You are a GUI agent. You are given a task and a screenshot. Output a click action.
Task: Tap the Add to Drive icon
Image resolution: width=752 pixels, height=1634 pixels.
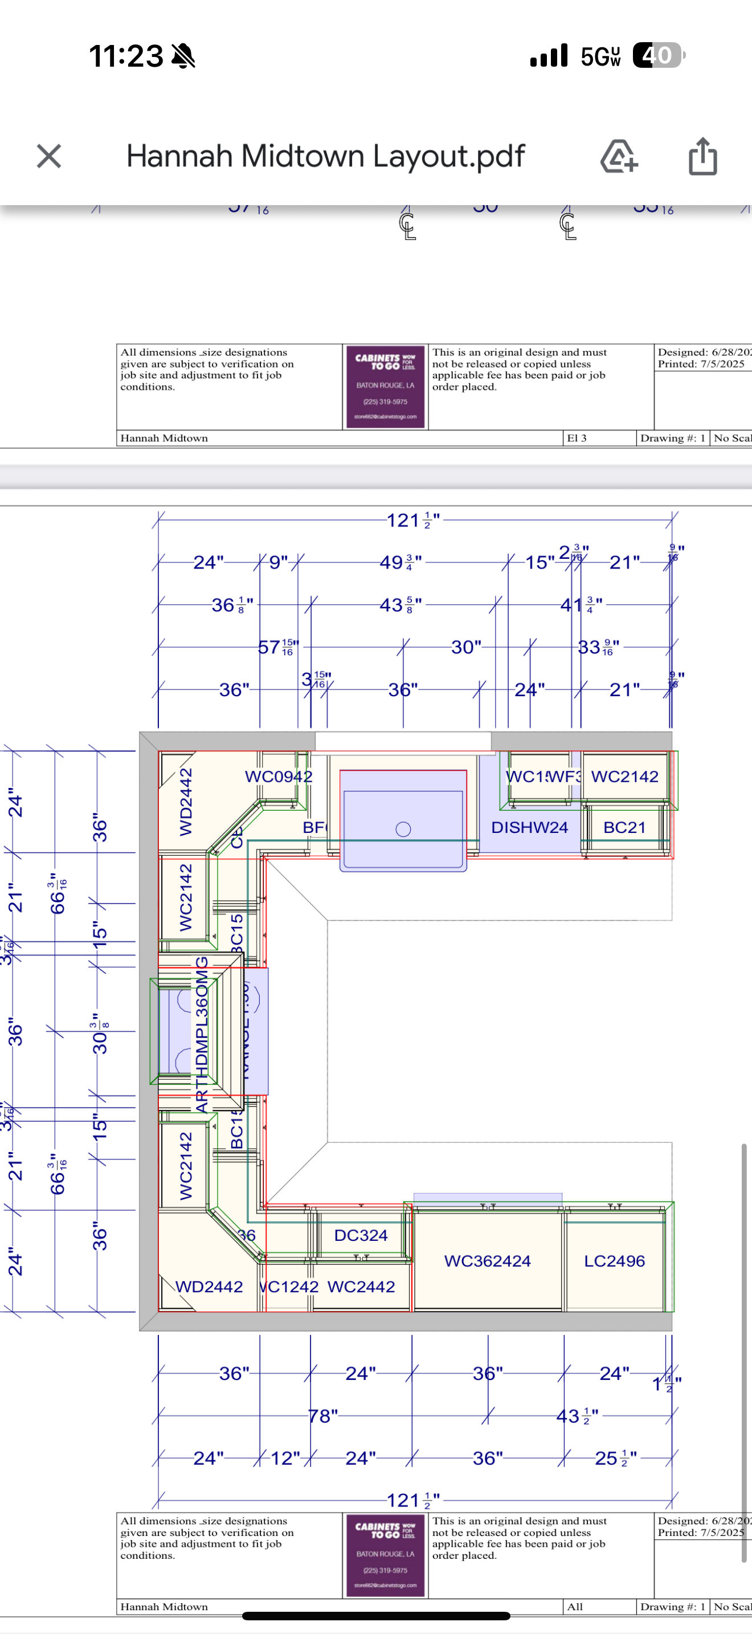[619, 156]
